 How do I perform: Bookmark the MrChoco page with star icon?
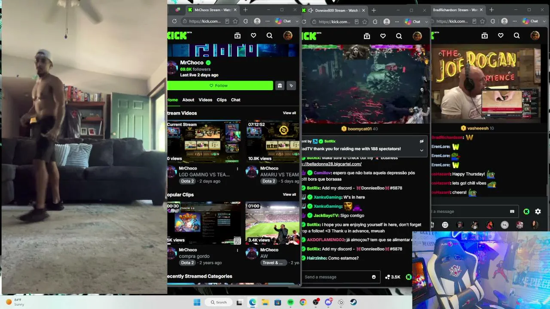tap(235, 21)
